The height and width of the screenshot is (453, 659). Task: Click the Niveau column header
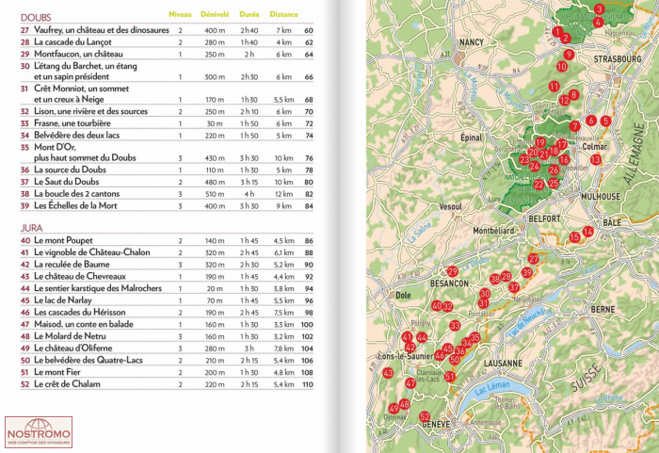point(180,14)
